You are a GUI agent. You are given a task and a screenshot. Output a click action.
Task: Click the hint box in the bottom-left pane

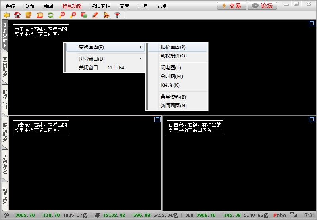41,127
